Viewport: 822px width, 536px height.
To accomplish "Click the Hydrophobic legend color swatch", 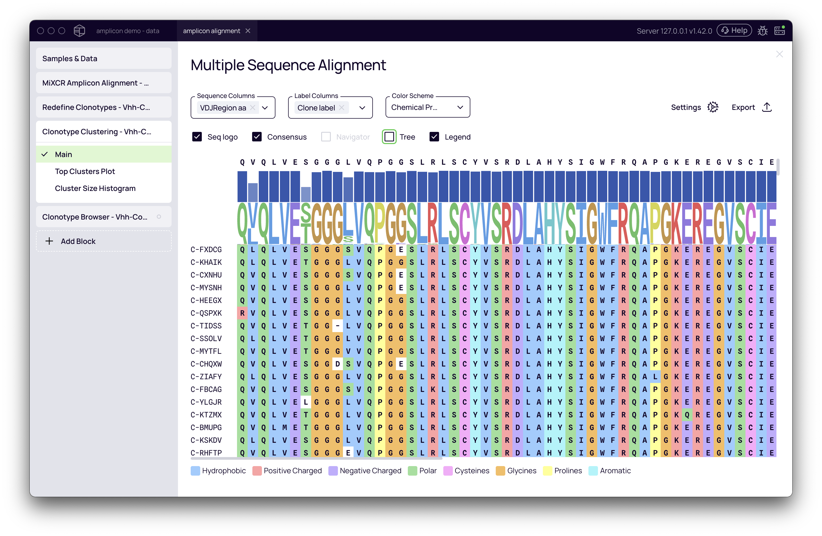I will coord(195,470).
